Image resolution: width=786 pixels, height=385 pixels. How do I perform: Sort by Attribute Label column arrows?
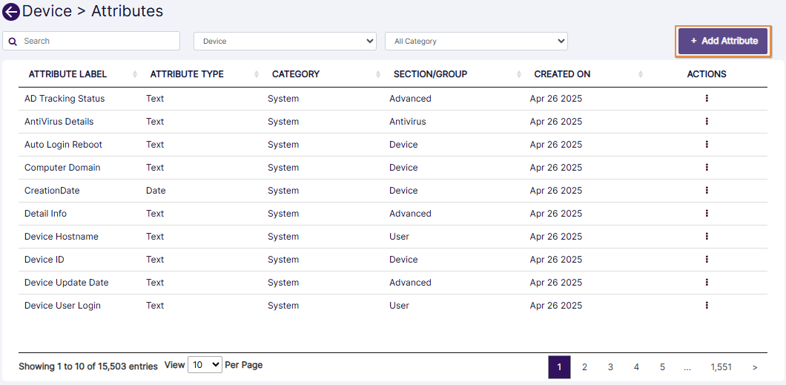[x=135, y=74]
